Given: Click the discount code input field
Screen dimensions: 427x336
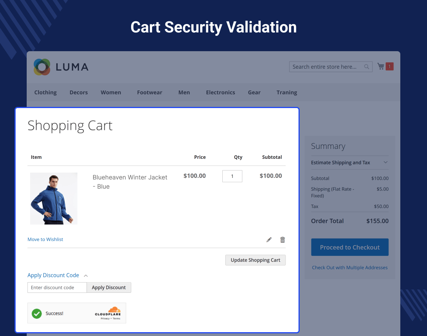Looking at the screenshot, I should (x=57, y=288).
